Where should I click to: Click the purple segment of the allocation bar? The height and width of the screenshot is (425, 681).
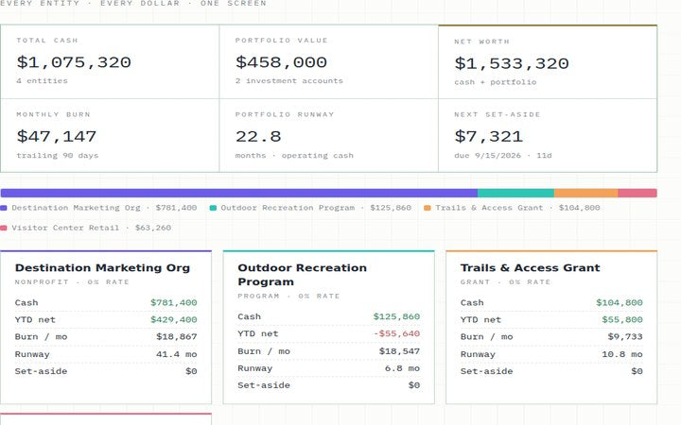click(x=239, y=193)
